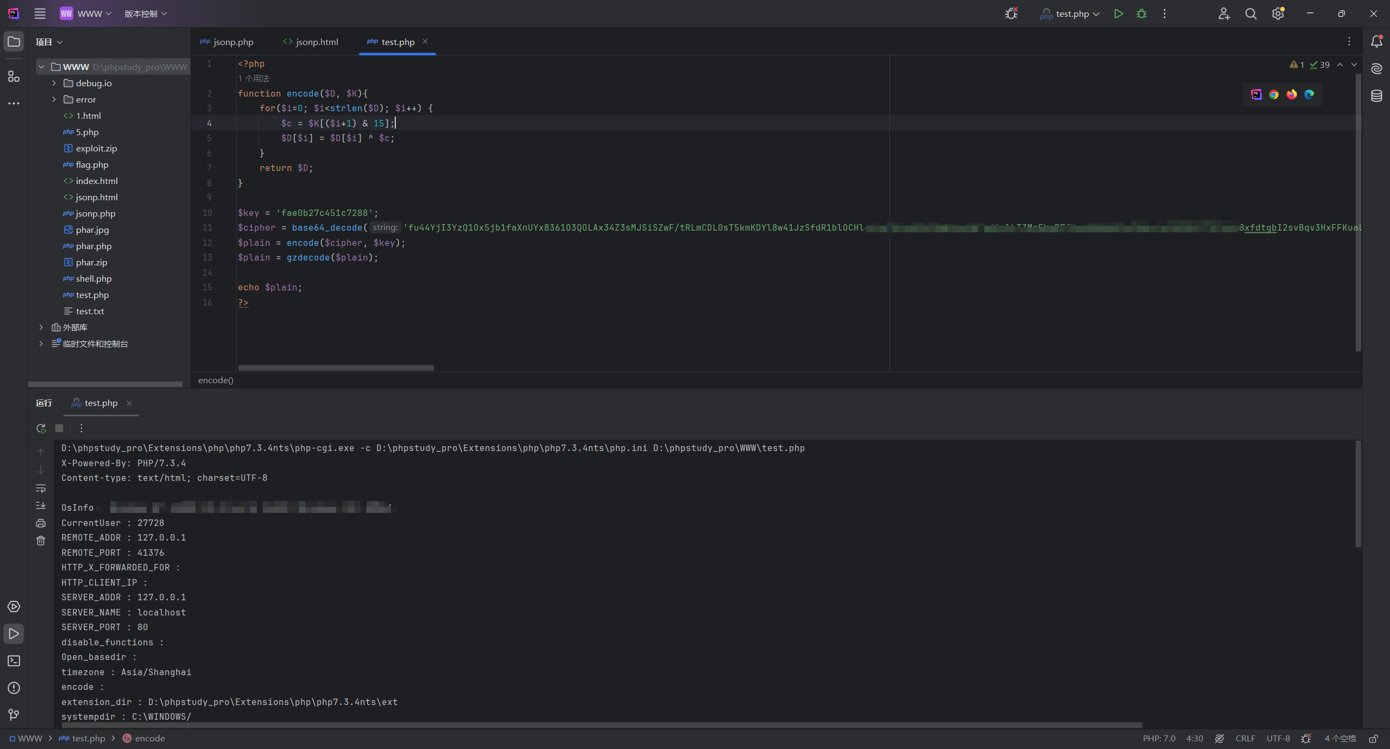Open the Terminal tool window icon
Viewport: 1390px width, 749px height.
14,661
